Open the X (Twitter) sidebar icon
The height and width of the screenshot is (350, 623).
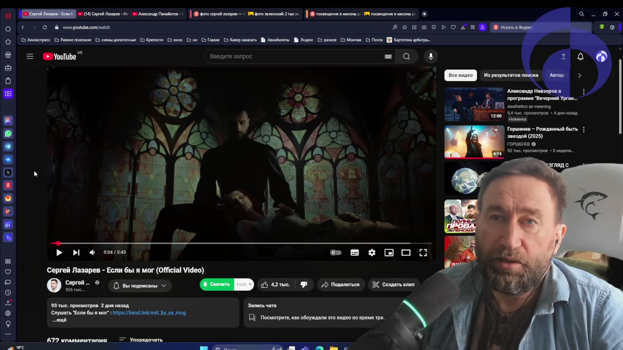click(8, 172)
